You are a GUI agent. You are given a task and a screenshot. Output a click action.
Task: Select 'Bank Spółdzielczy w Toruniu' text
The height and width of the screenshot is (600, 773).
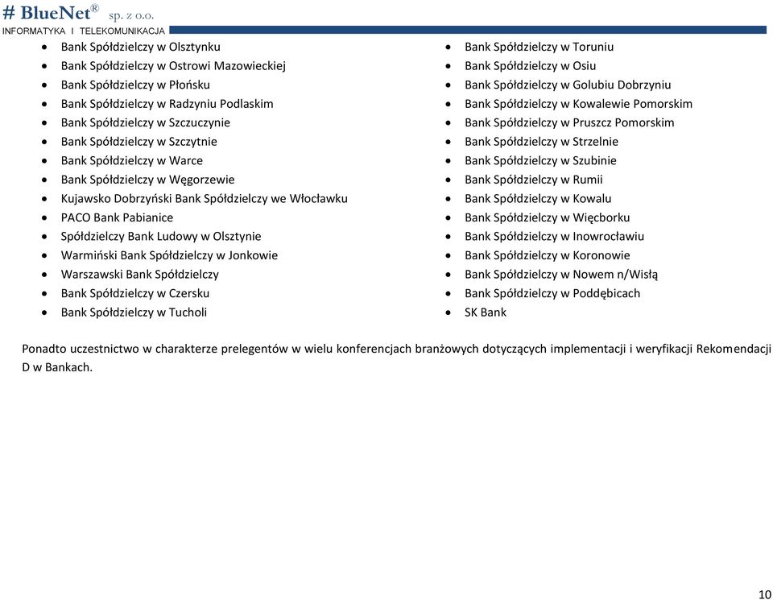tap(539, 47)
